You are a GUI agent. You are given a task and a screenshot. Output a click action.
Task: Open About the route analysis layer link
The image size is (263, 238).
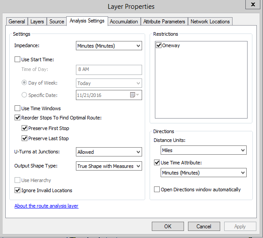pyautogui.click(x=46, y=206)
